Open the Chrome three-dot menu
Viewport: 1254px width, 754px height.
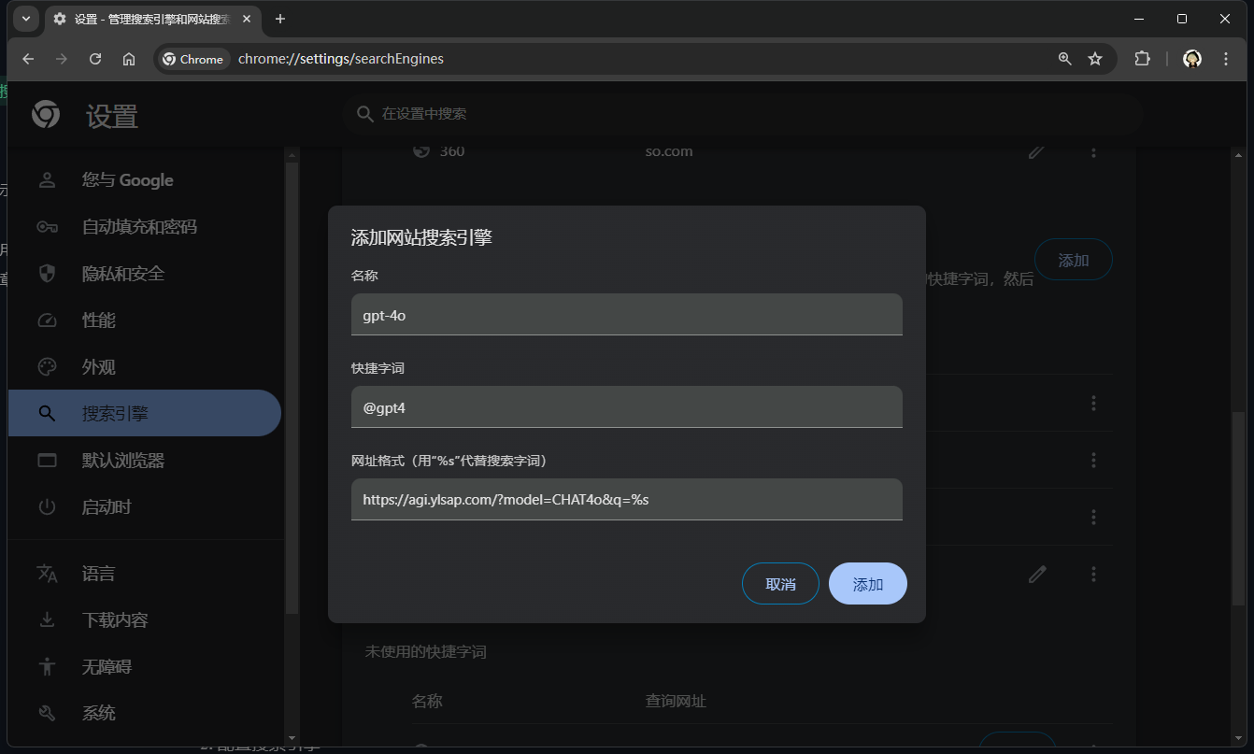pyautogui.click(x=1226, y=59)
